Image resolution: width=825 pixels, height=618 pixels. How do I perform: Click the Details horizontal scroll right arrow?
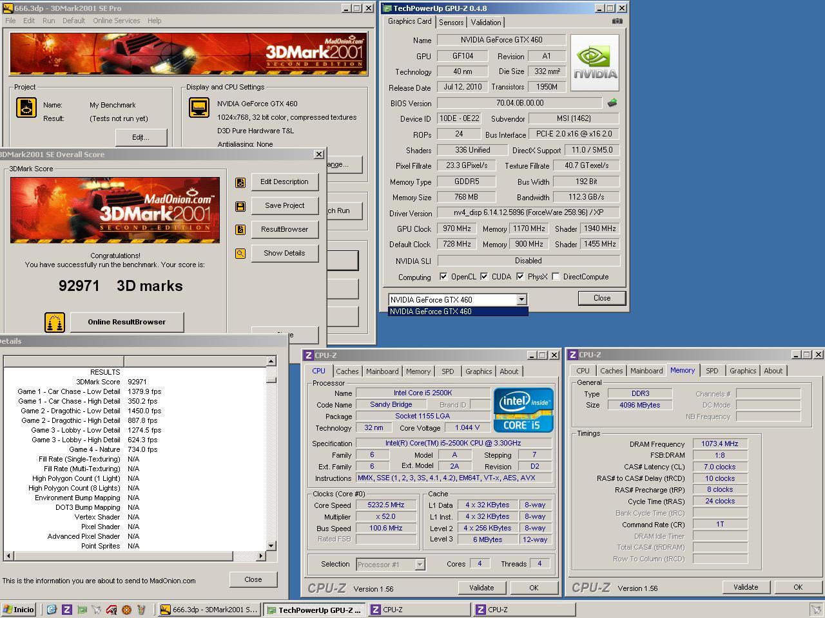[261, 556]
